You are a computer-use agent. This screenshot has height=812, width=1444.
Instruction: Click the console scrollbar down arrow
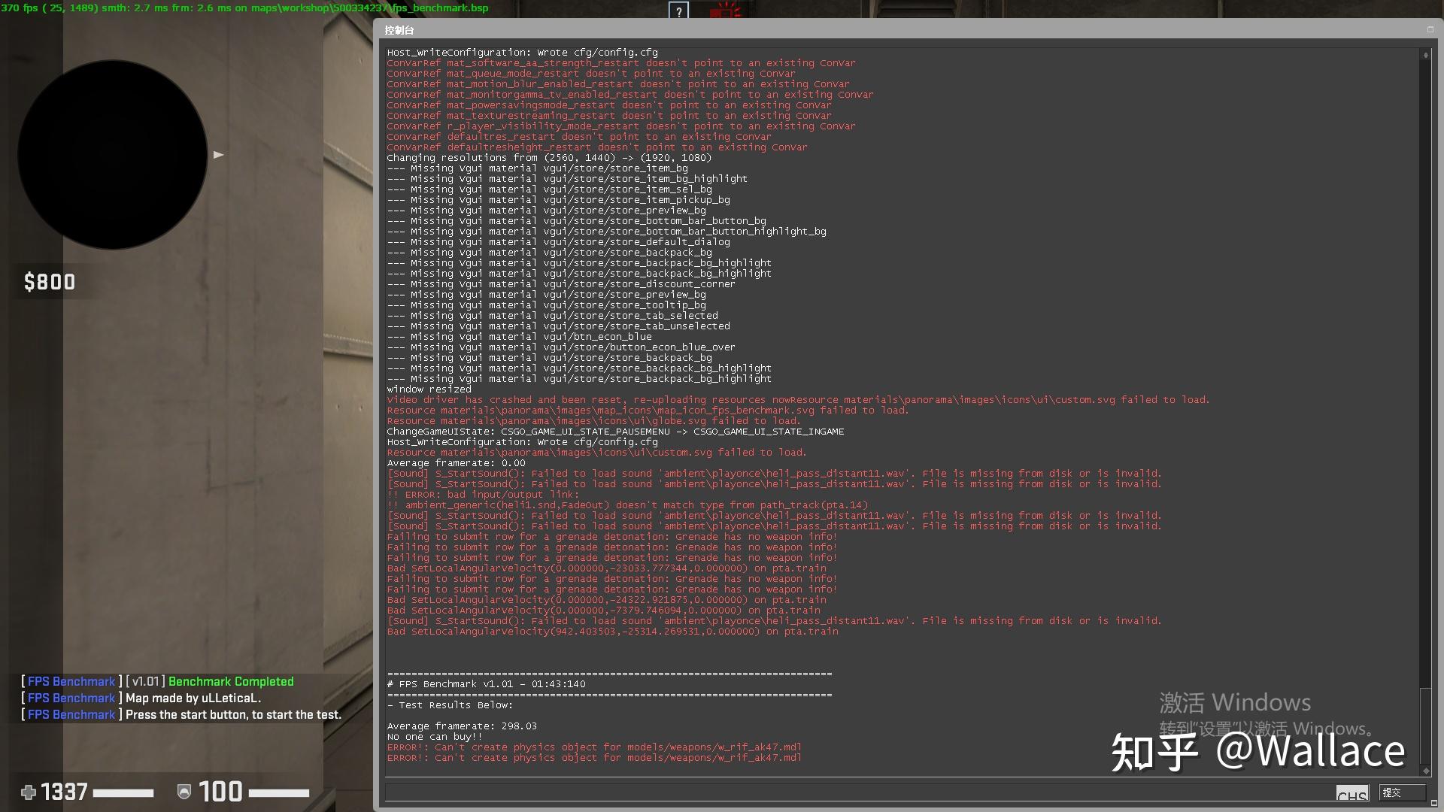(1425, 771)
